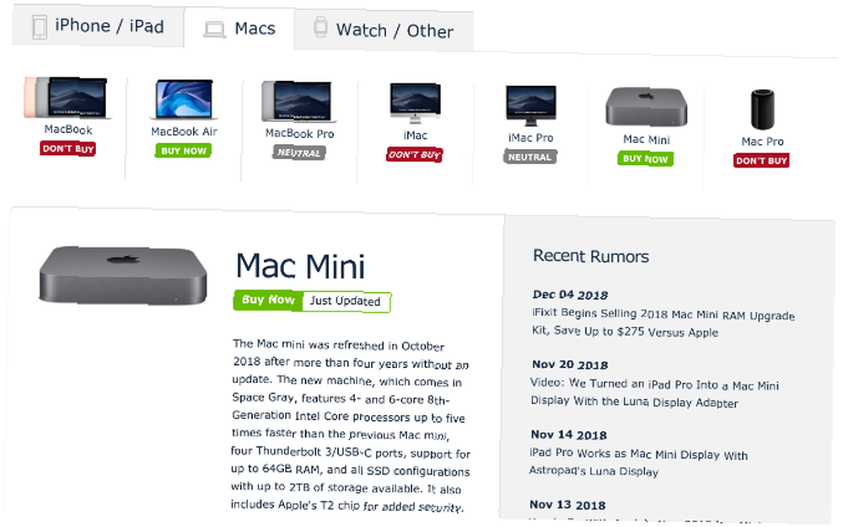Click the large Mac Mini product photo
Viewport: 843px width, 527px height.
coord(123,275)
